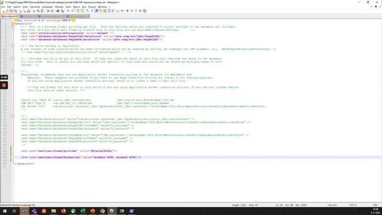Collapse the comment fold marker on line 31
Image resolution: width=382 pixels, height=215 pixels.
tap(13, 116)
